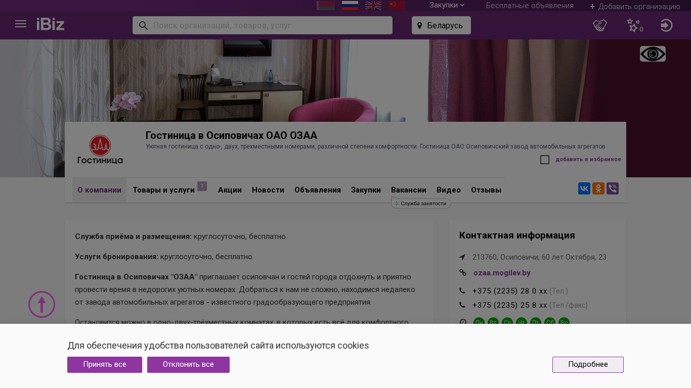Open the hamburger main menu
Screen dimensions: 691x388
(21, 24)
